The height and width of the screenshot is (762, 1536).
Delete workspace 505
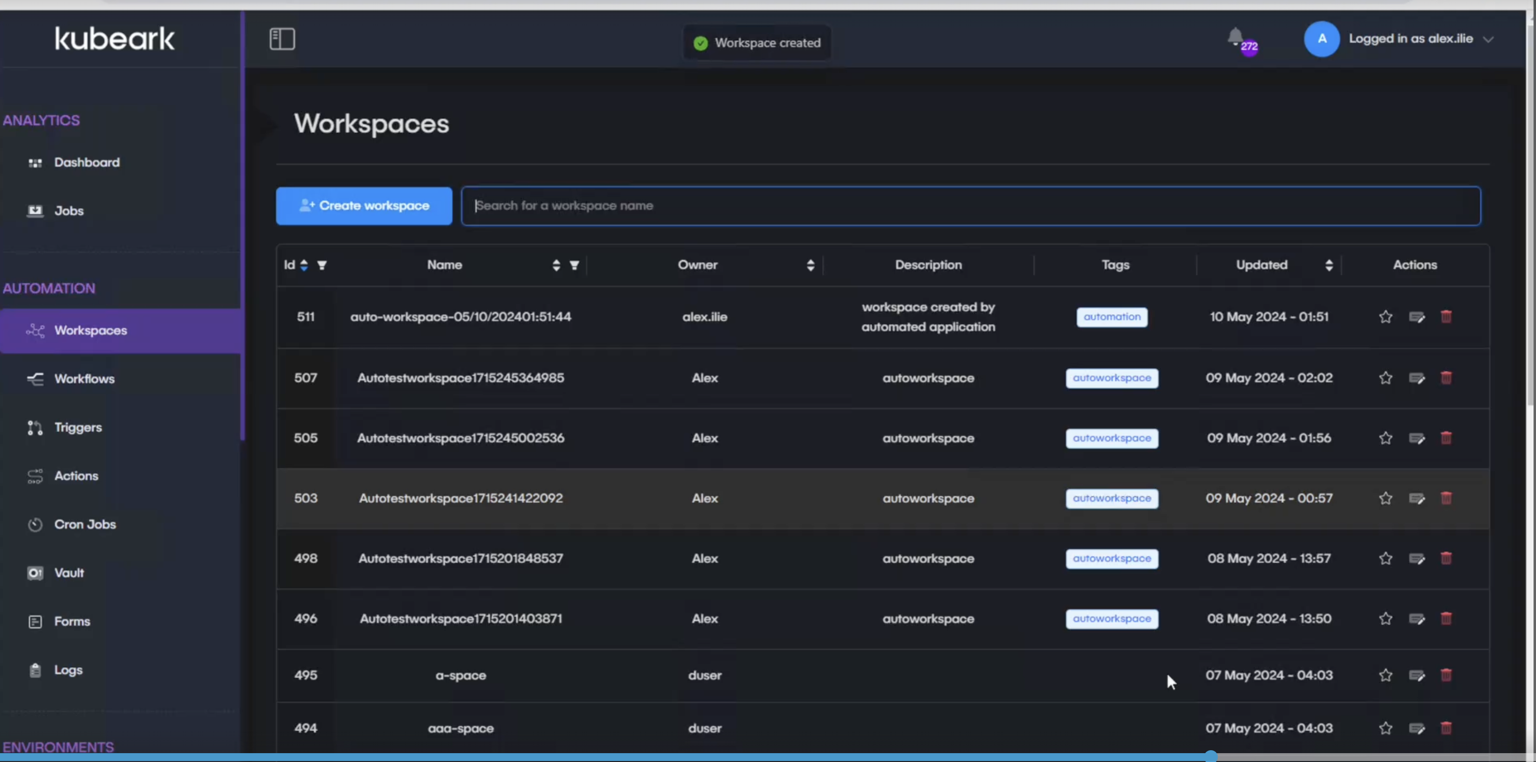[x=1446, y=437]
